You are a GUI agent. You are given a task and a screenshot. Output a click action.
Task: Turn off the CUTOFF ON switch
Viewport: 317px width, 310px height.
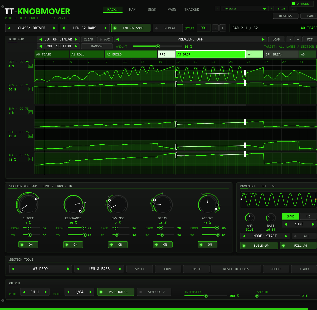(x=28, y=245)
